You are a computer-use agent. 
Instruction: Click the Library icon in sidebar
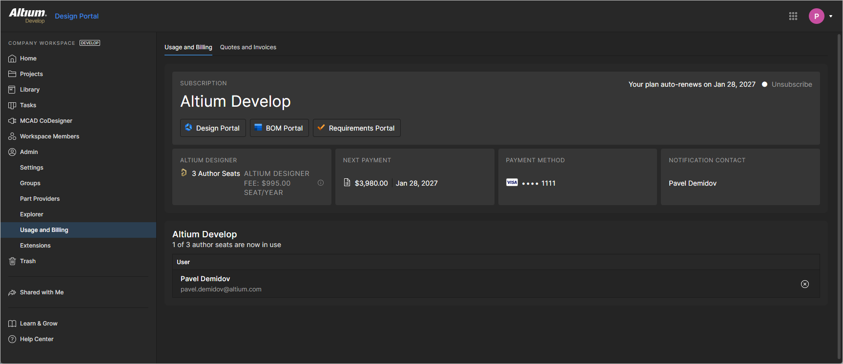coord(12,90)
